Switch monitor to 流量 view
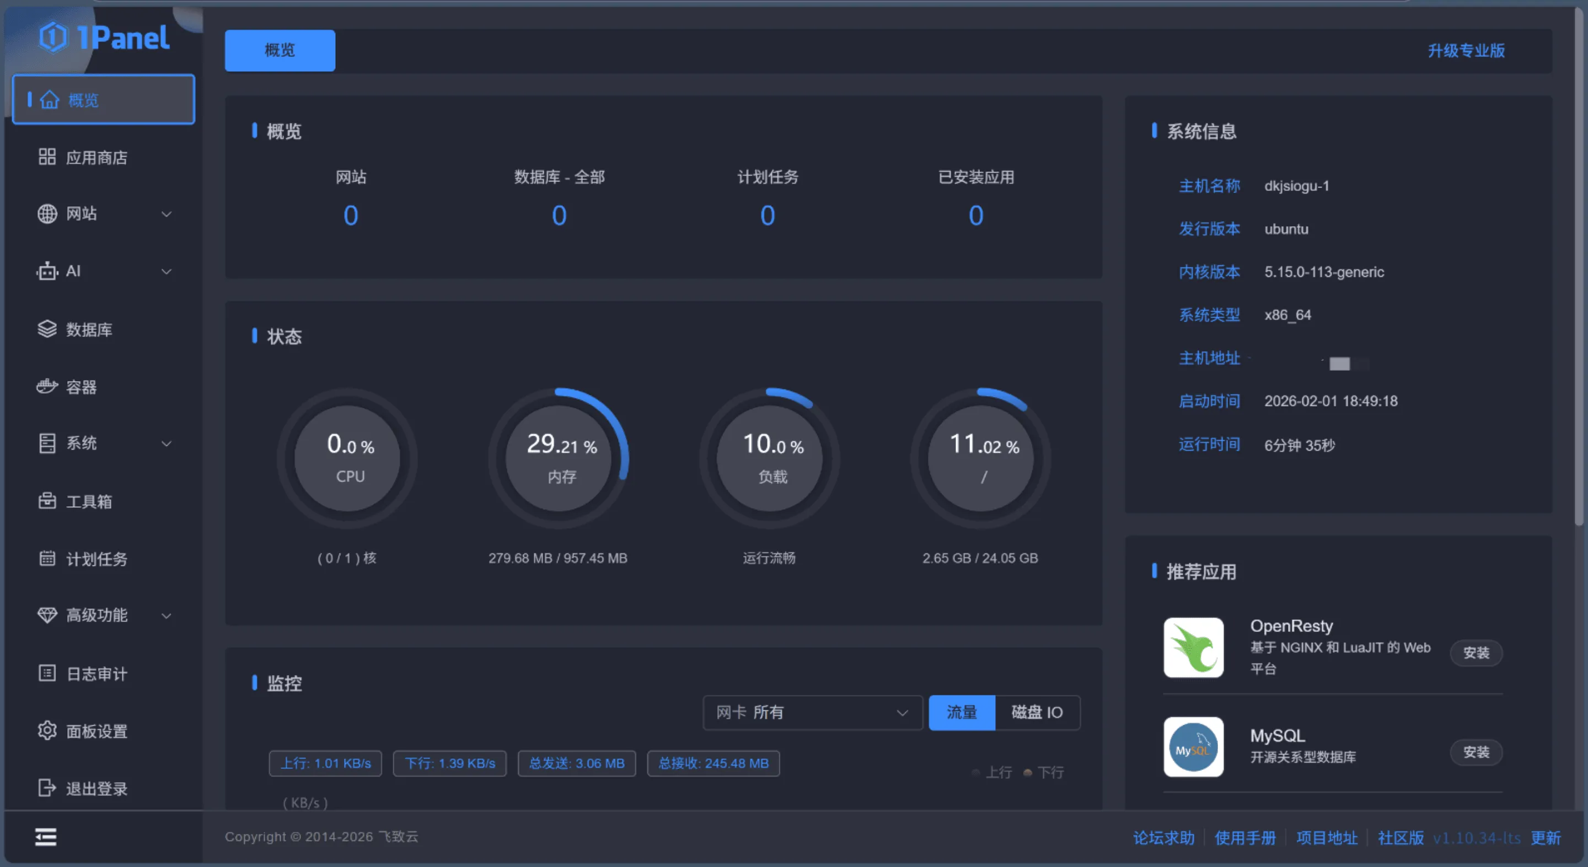Screen dimensions: 1588x867 pos(962,713)
